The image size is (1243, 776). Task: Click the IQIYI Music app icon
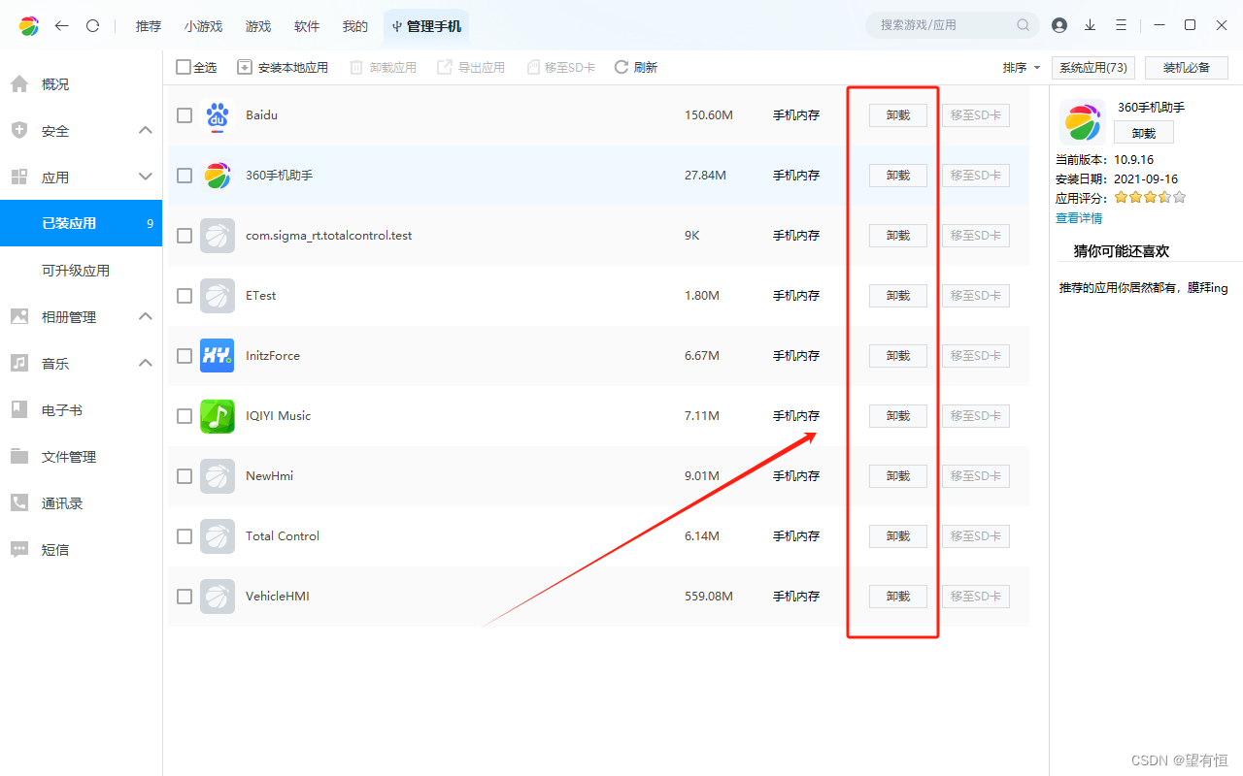[218, 416]
